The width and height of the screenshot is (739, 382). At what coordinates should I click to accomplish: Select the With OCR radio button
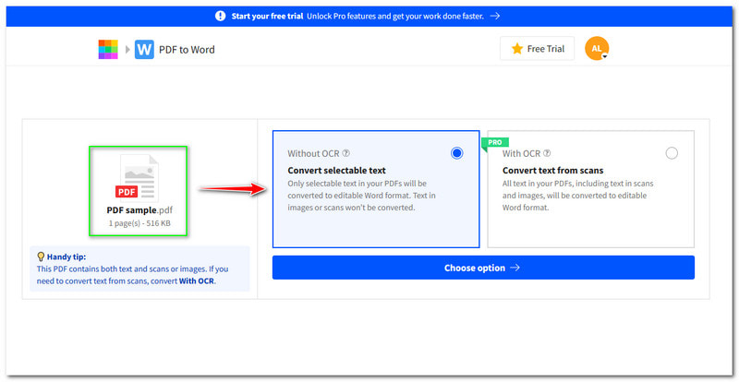(x=672, y=153)
